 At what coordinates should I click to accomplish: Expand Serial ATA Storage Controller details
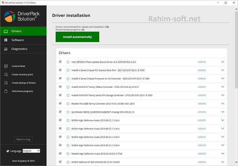point(223,95)
